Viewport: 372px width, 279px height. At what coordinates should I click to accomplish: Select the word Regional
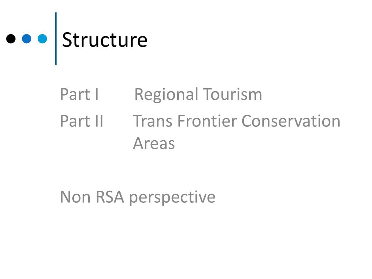(166, 95)
